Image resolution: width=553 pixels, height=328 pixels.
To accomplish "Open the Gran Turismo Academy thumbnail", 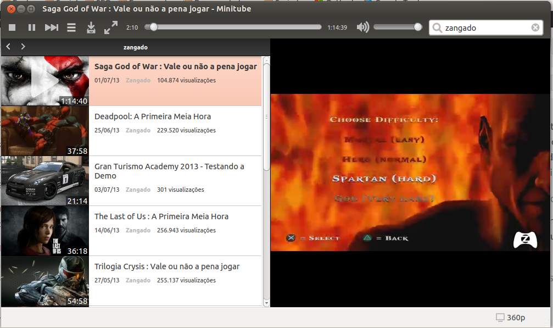I will (45, 181).
